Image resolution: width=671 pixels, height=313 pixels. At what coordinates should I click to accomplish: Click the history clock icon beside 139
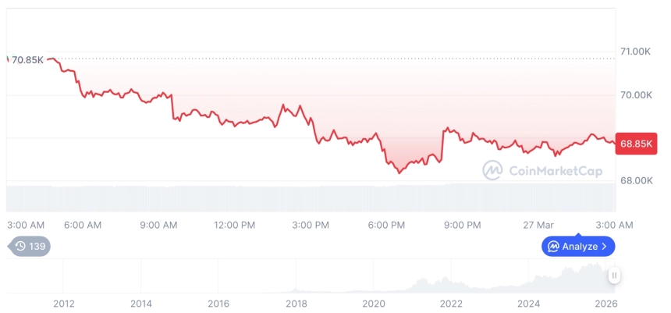[x=20, y=246]
